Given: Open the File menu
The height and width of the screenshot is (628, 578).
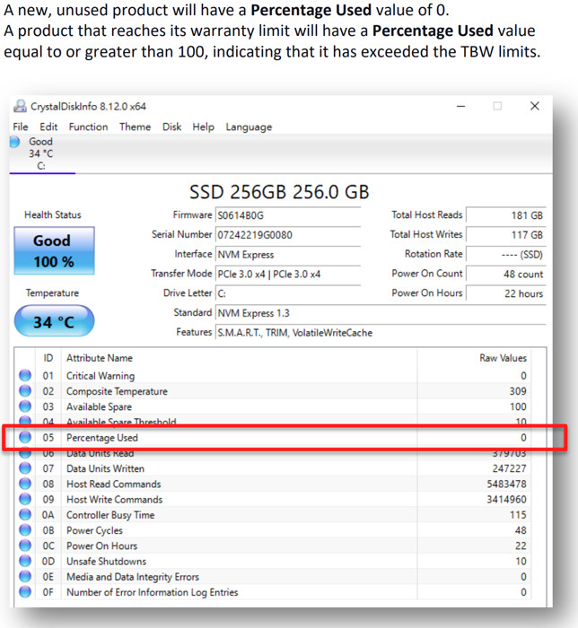Looking at the screenshot, I should click(x=21, y=127).
